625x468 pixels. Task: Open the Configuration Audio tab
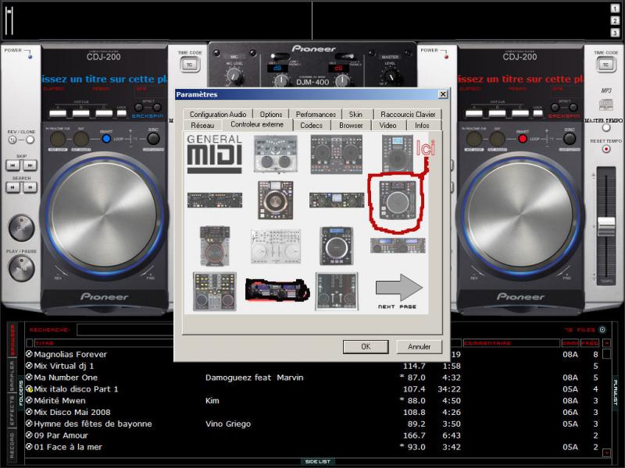(218, 114)
